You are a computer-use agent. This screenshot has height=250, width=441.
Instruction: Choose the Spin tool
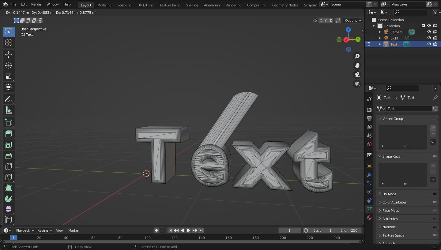click(9, 199)
